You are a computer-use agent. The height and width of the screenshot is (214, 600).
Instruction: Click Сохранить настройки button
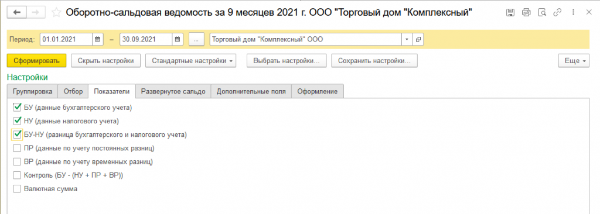pos(374,61)
